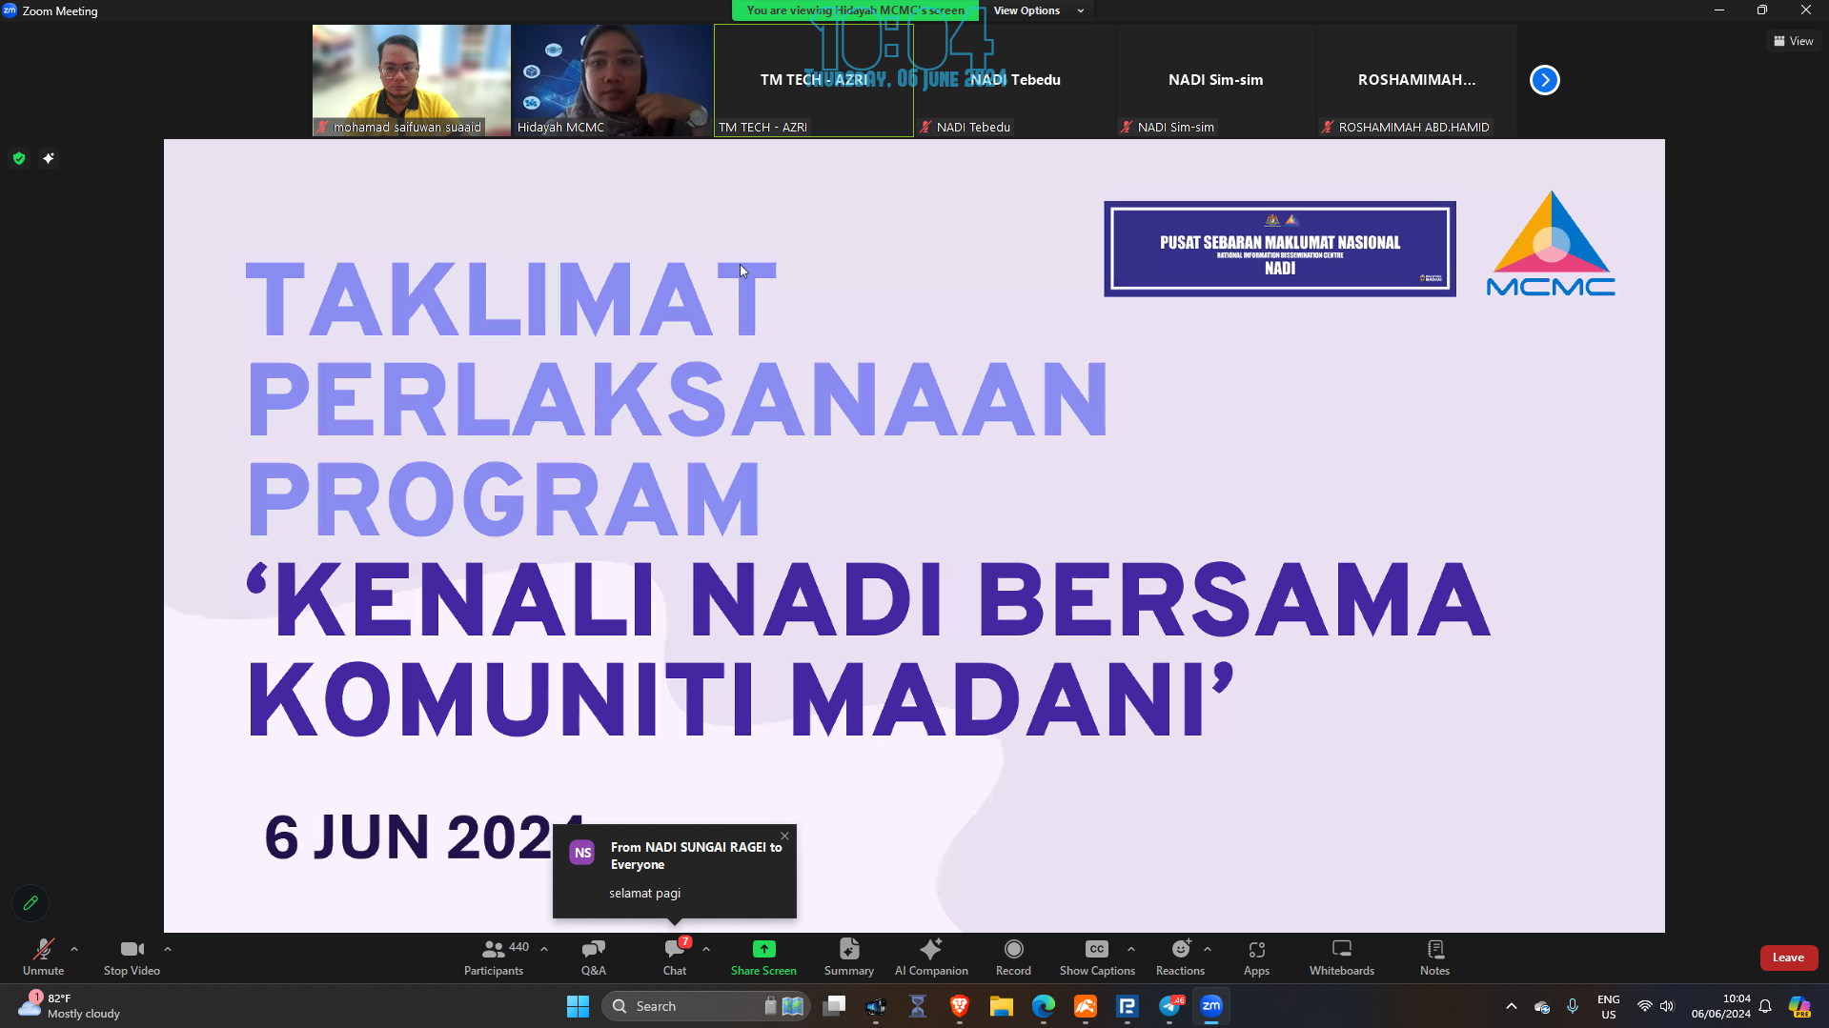1829x1028 pixels.
Task: Open Windows Start menu
Action: 578,1006
